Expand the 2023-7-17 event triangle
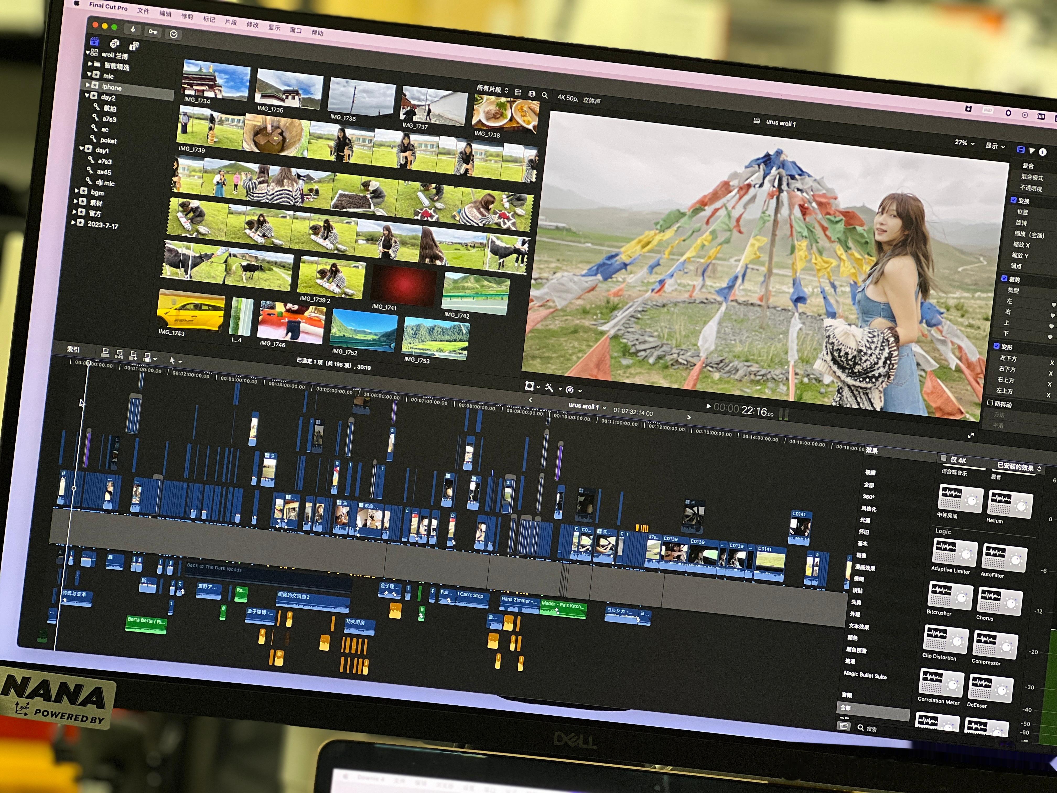The height and width of the screenshot is (793, 1057). [x=73, y=222]
